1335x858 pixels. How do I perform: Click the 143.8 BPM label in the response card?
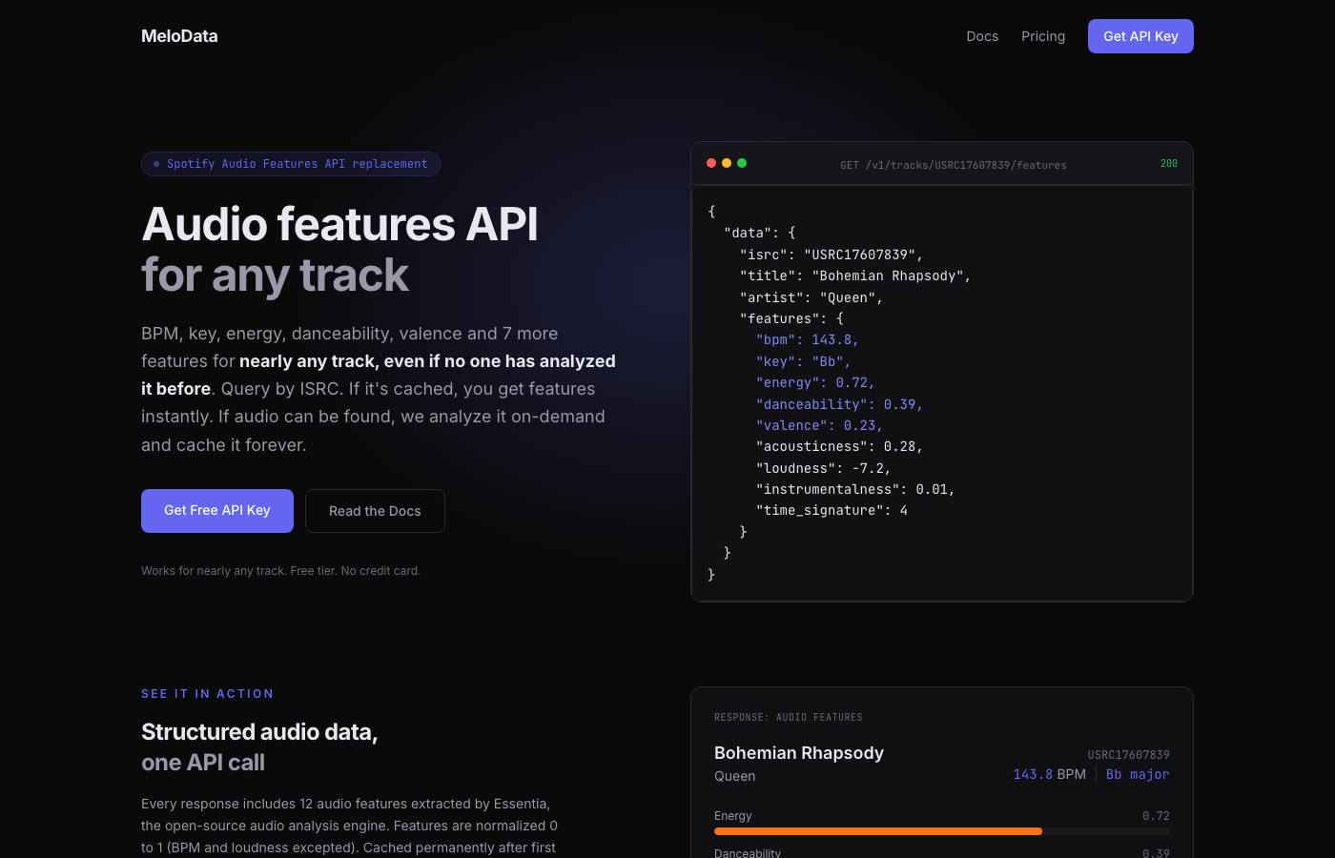pos(1049,774)
